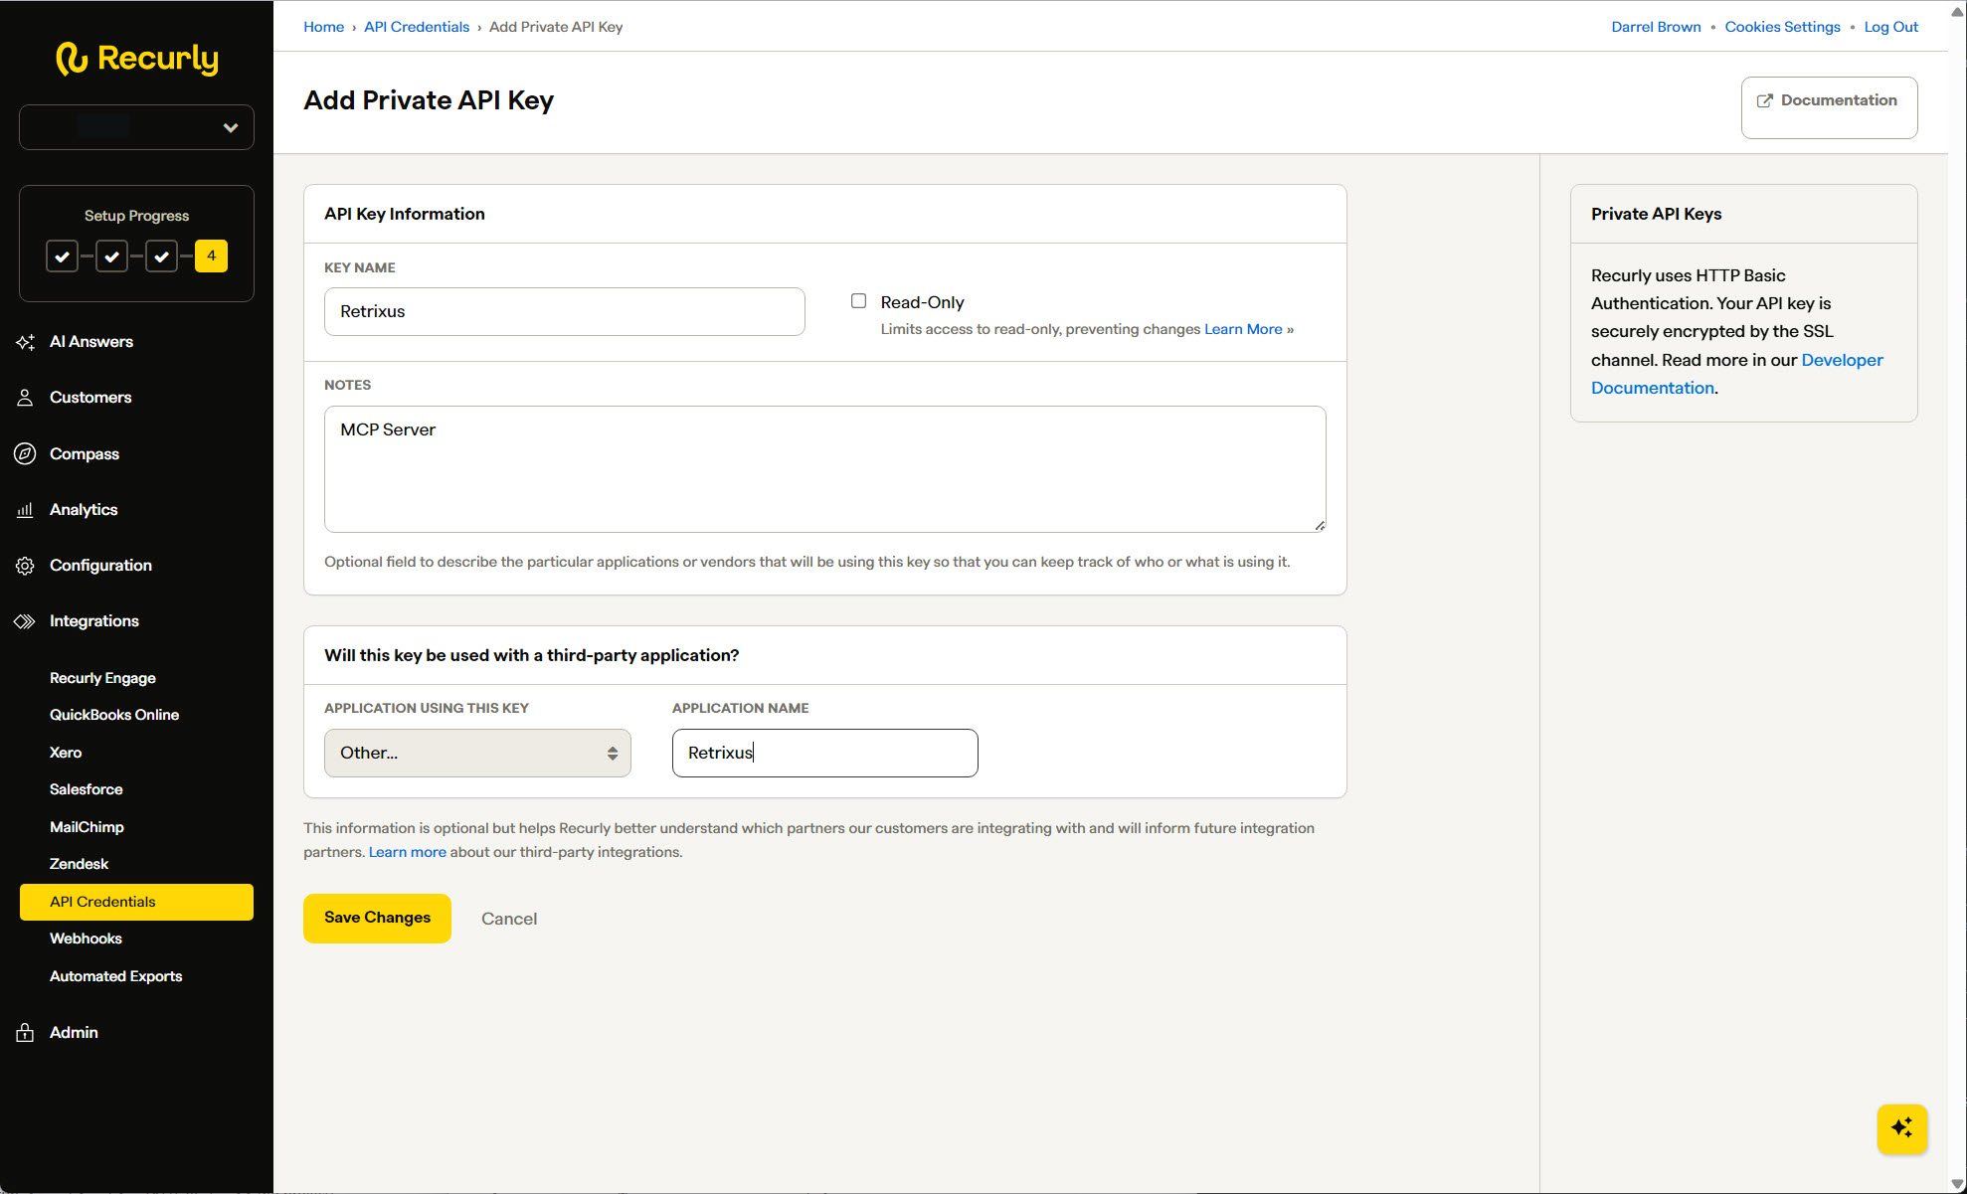The height and width of the screenshot is (1194, 1967).
Task: Enable the Read-Only checkbox
Action: [x=858, y=301]
